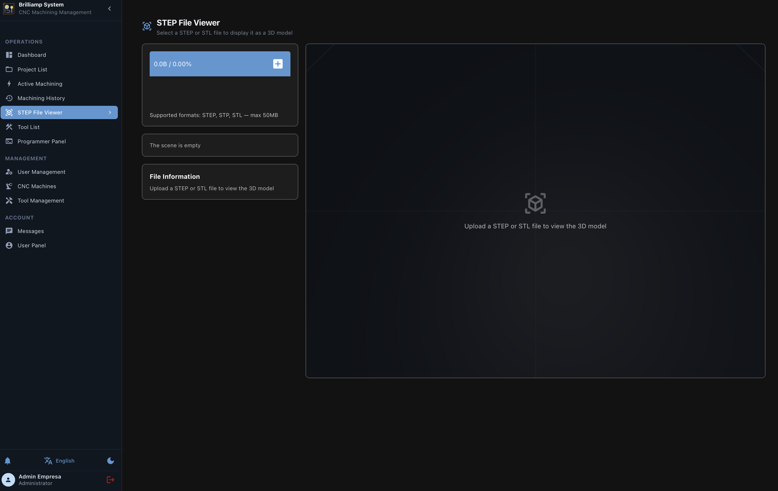The height and width of the screenshot is (491, 778).
Task: Click the Tool List wrench icon
Action: (x=9, y=127)
